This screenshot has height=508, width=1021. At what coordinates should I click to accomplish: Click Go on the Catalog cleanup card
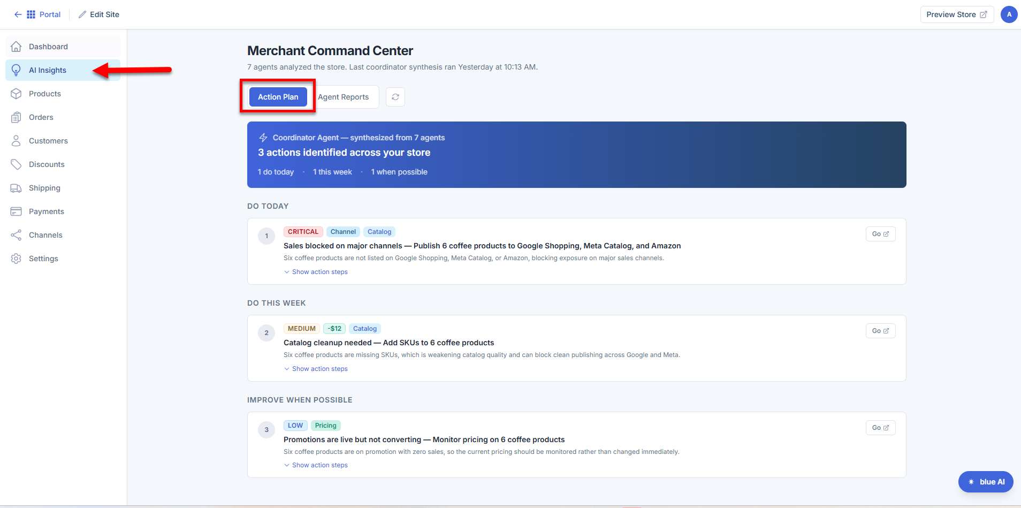[880, 331]
